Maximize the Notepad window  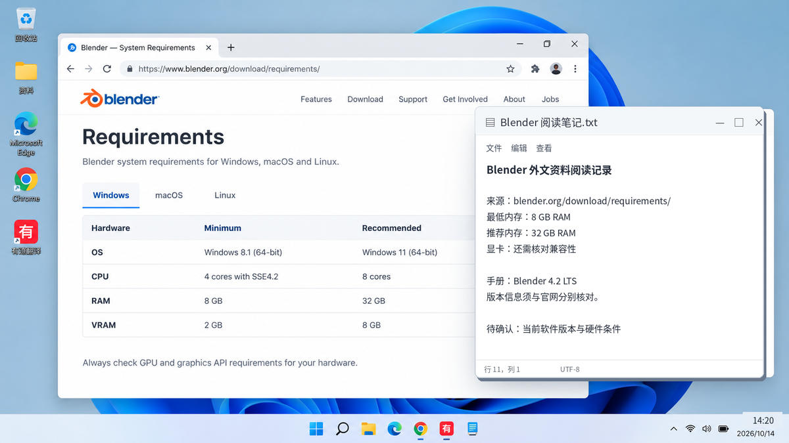[739, 123]
